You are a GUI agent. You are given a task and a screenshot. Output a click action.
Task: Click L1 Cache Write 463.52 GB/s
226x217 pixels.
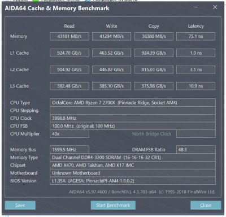pos(111,53)
